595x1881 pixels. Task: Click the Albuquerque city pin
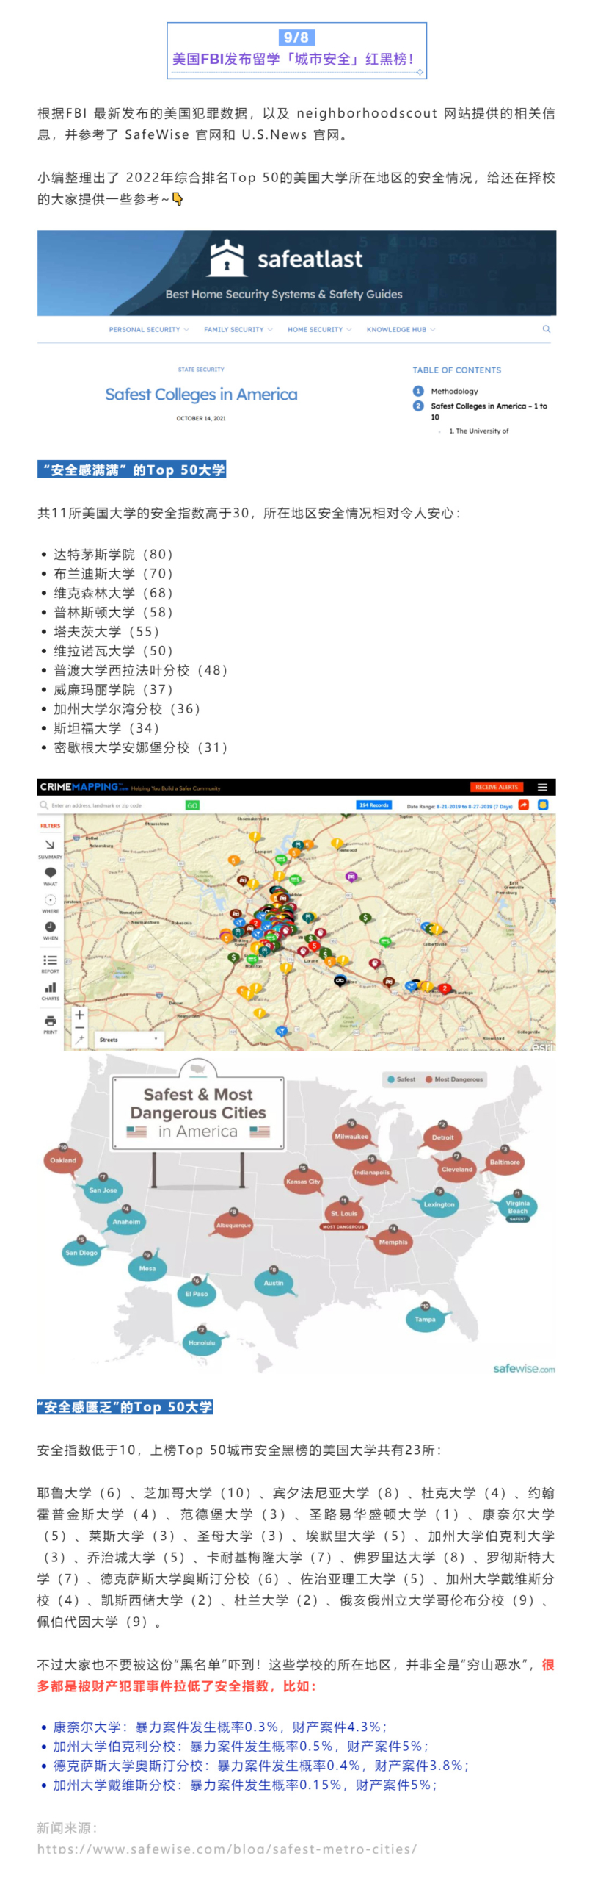[233, 1224]
